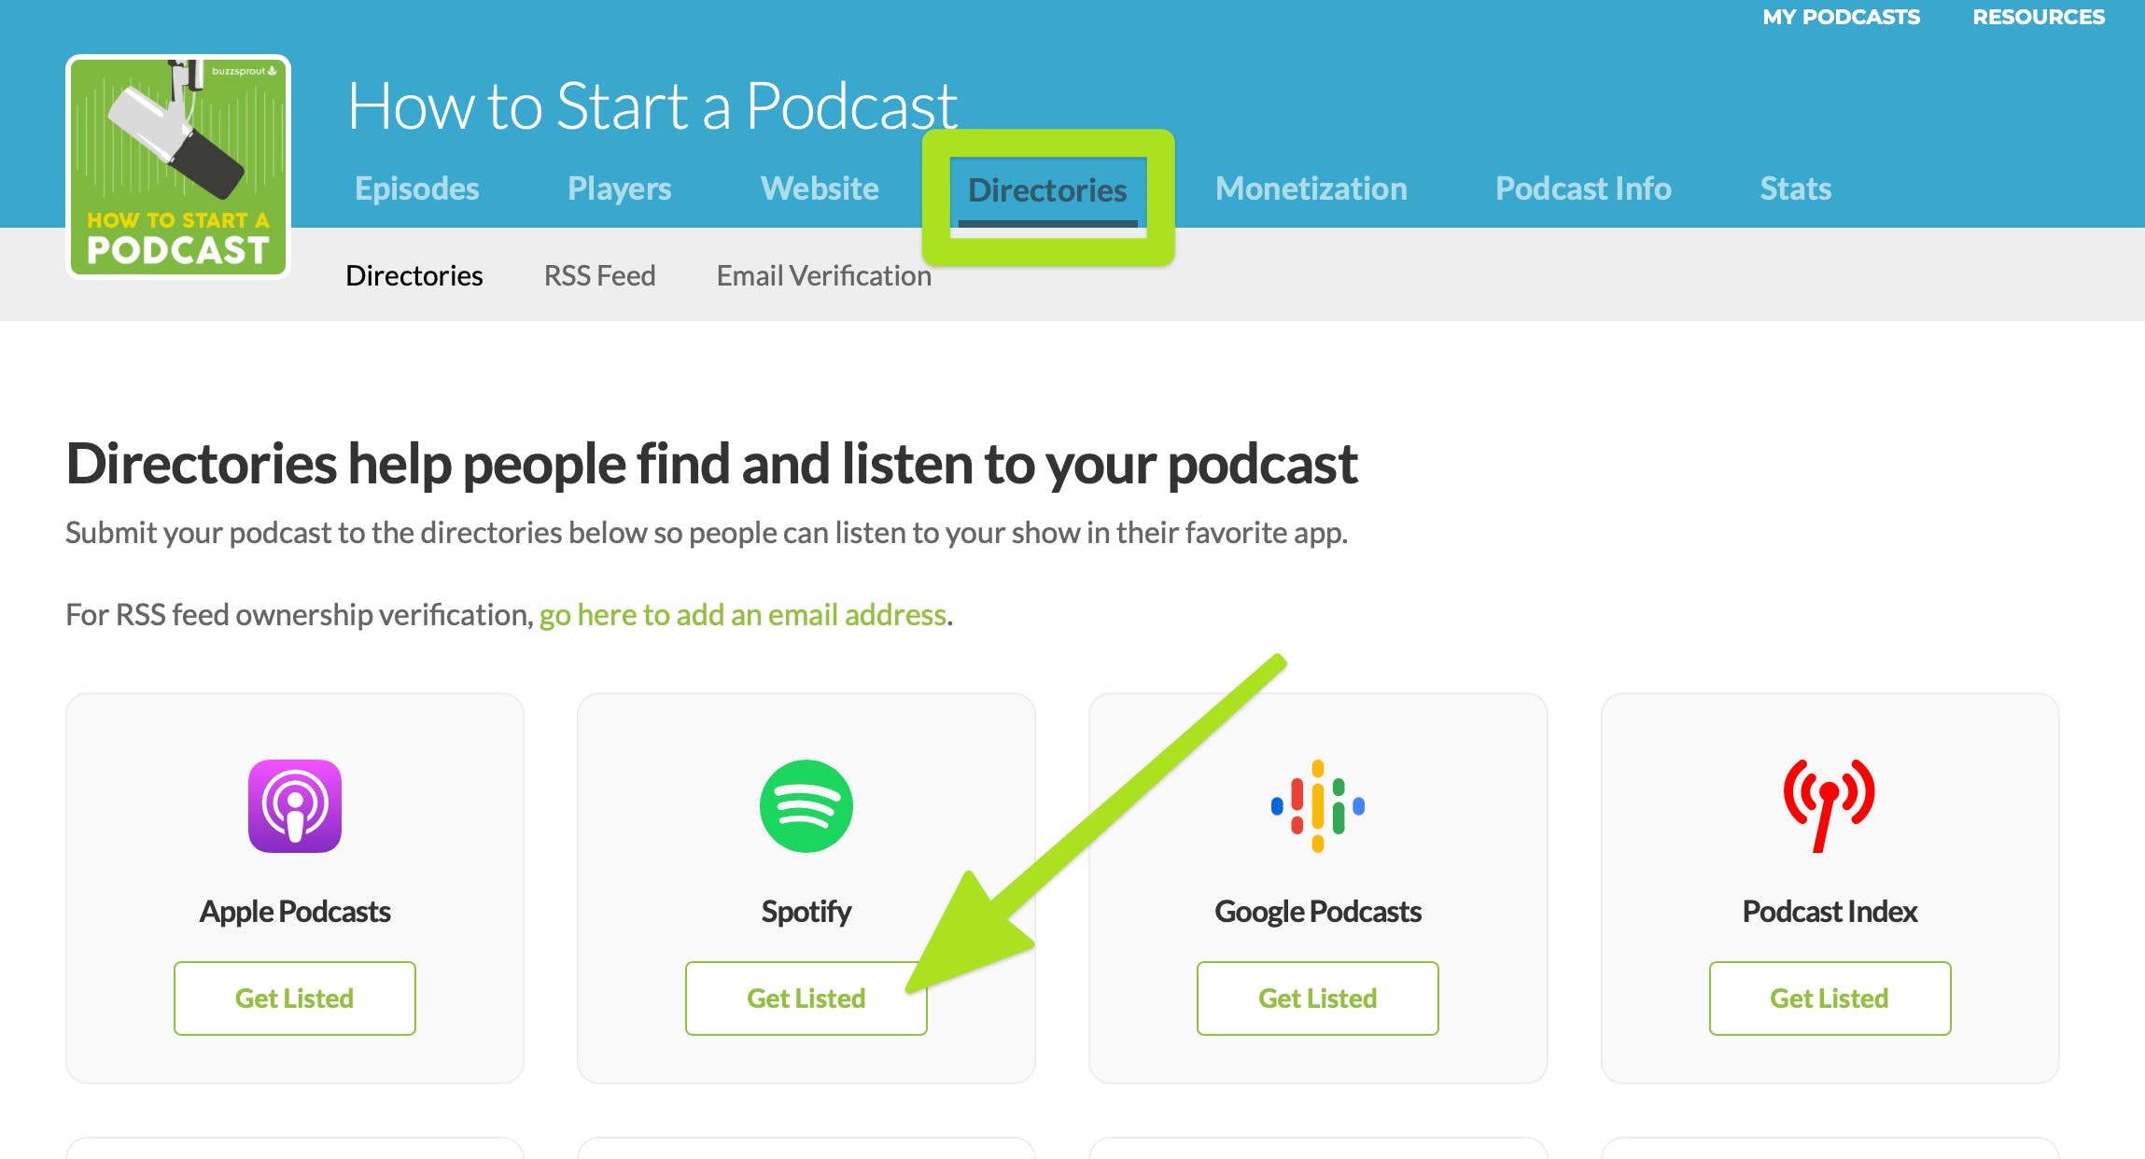Click the Spotify icon
The image size is (2145, 1159).
point(806,806)
